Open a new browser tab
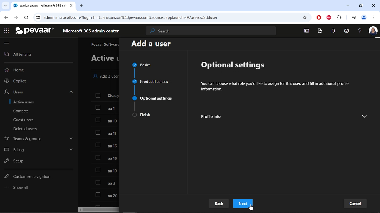Viewport: 380px width, 213px height. 81,6
